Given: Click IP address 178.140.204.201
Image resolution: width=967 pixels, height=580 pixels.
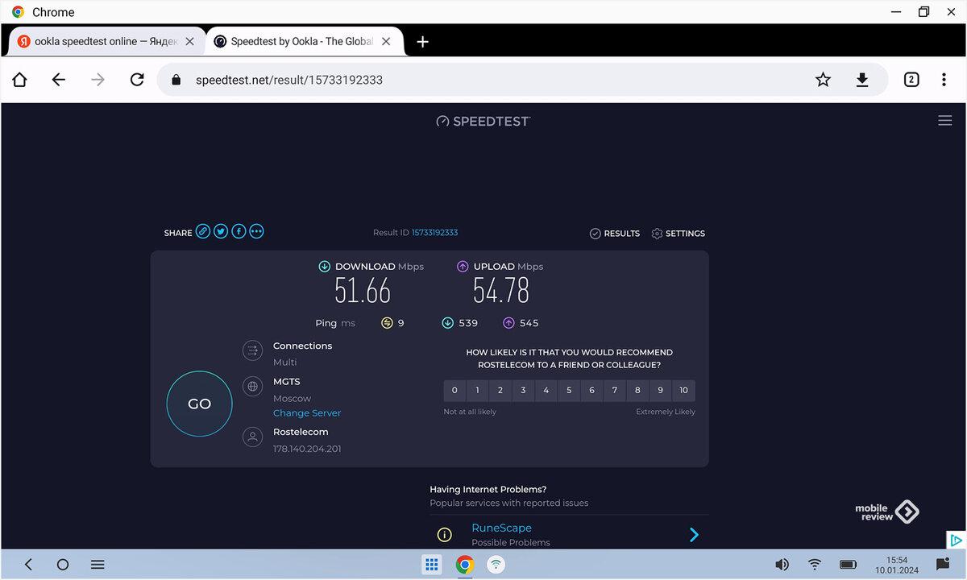Looking at the screenshot, I should click(x=307, y=449).
